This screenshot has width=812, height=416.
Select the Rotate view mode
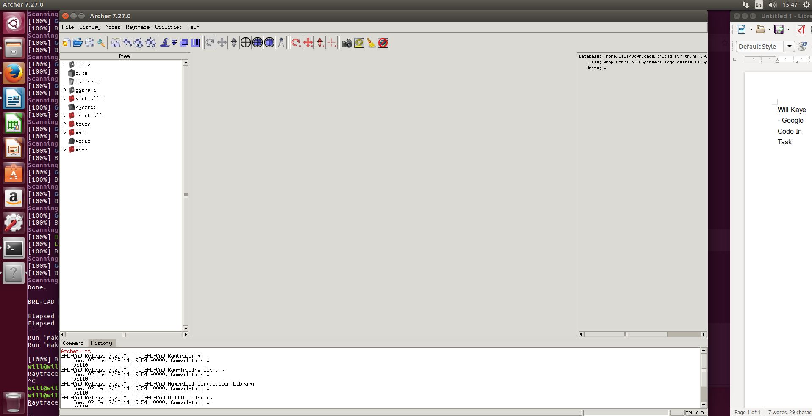coord(210,43)
